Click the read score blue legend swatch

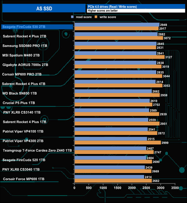pyautogui.click(x=72, y=17)
